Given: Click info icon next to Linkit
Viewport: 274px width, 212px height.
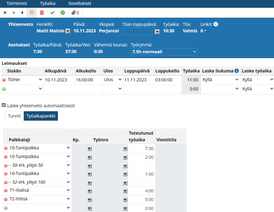Looking at the screenshot, I should pyautogui.click(x=216, y=24).
